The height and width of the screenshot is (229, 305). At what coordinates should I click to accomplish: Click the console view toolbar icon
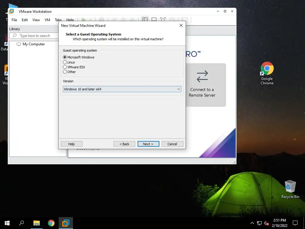[184, 19]
